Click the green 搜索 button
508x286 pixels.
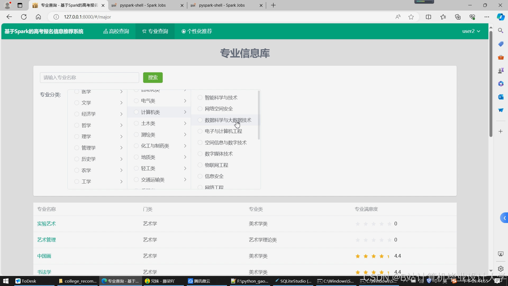[153, 78]
